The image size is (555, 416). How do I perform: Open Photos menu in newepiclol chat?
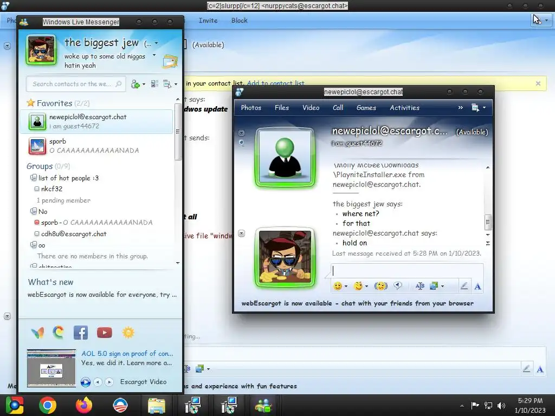click(x=251, y=108)
